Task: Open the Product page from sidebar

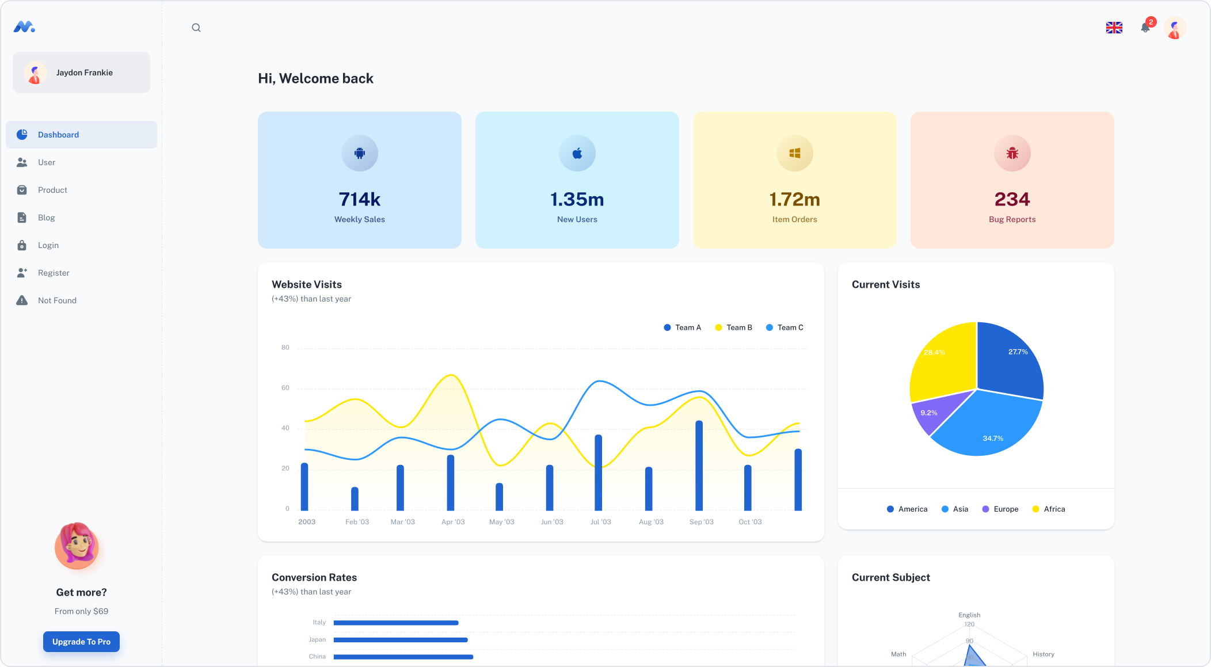Action: (52, 190)
